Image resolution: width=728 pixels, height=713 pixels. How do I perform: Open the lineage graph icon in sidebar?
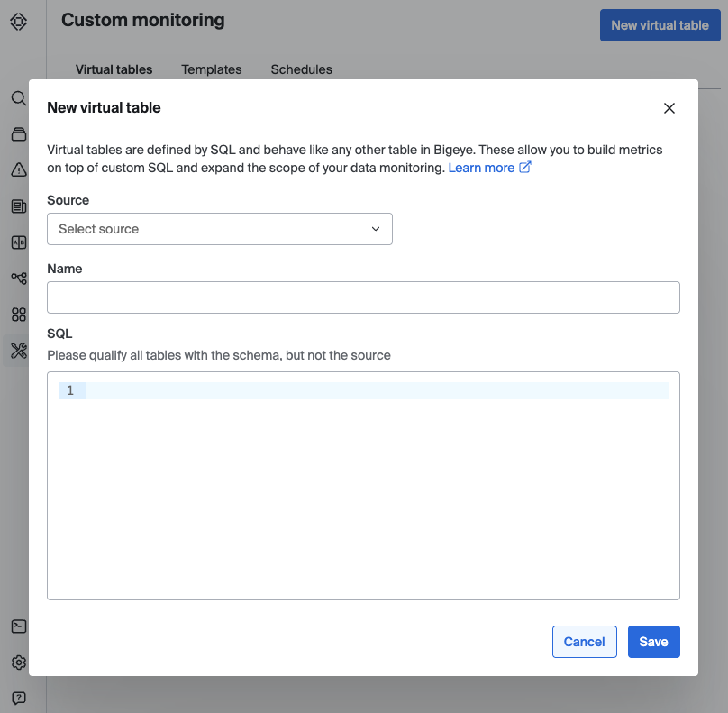19,279
